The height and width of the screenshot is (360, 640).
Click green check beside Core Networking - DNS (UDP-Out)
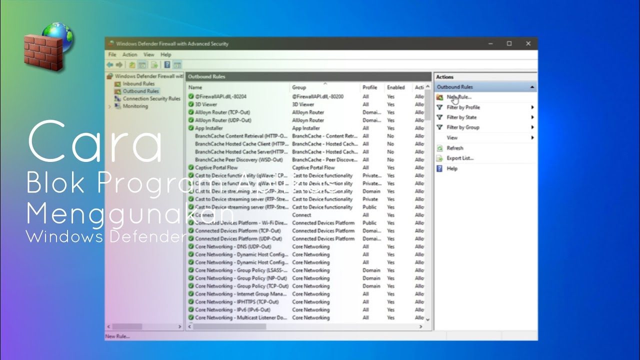coord(191,246)
